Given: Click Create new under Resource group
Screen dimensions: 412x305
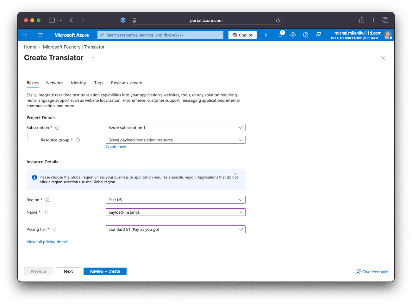Looking at the screenshot, I should pyautogui.click(x=116, y=146).
